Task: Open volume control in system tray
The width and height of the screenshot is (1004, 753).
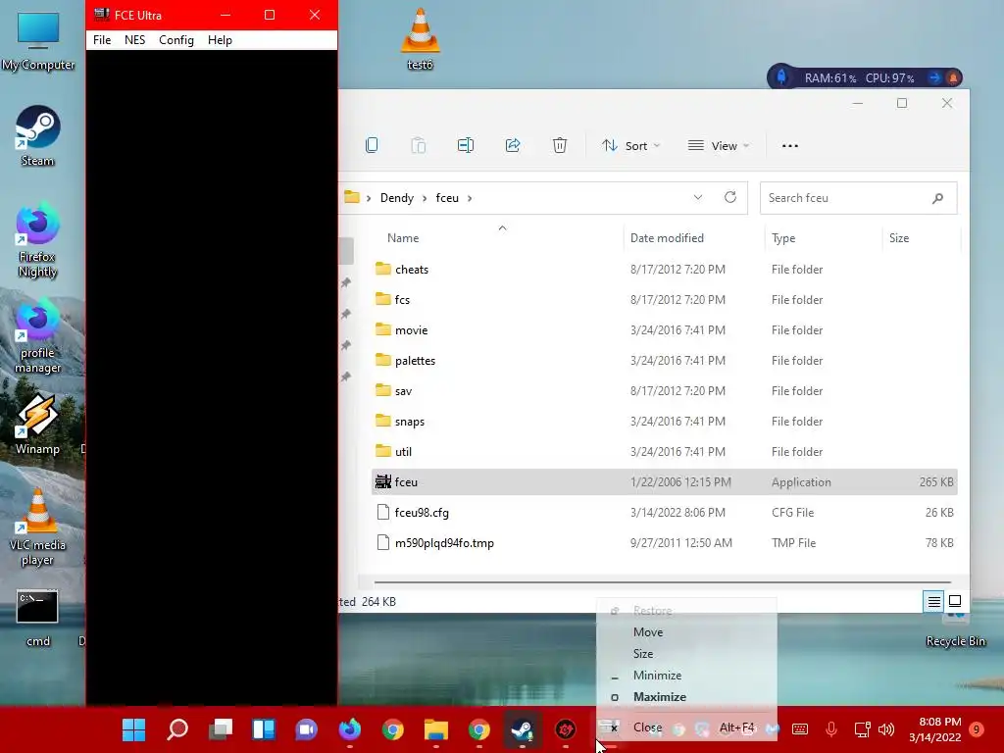Action: [886, 728]
